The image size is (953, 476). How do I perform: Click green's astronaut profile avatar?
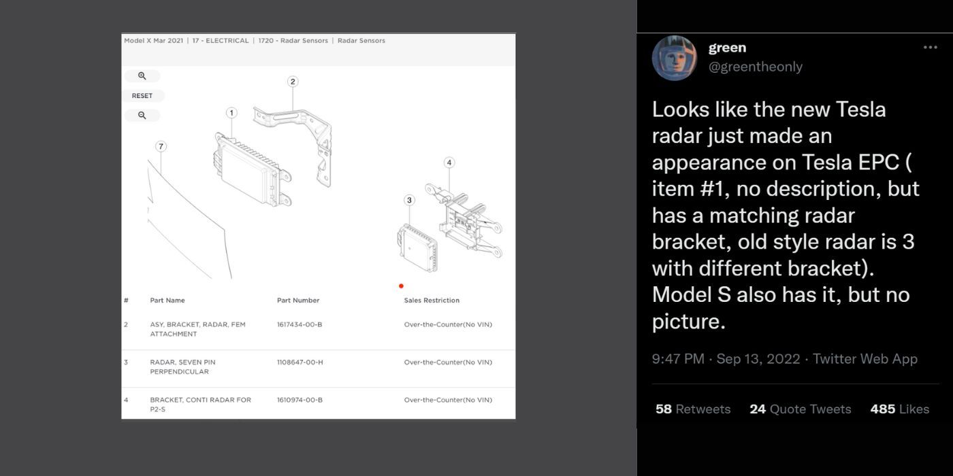674,58
